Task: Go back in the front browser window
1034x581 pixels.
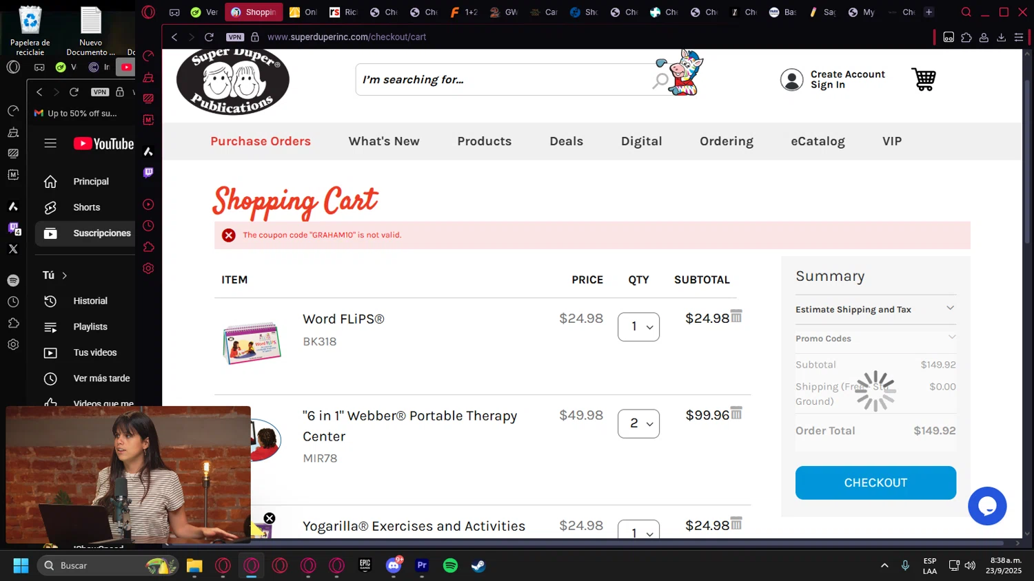Action: coord(174,37)
